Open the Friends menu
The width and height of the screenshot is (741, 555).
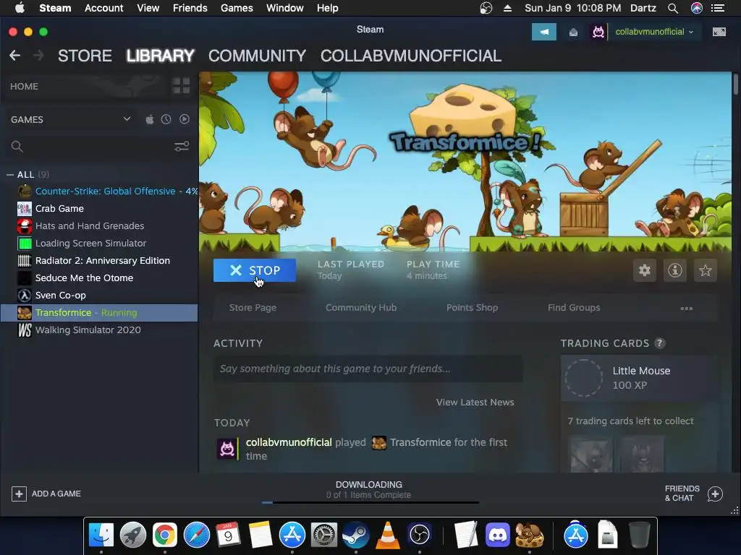coord(190,8)
